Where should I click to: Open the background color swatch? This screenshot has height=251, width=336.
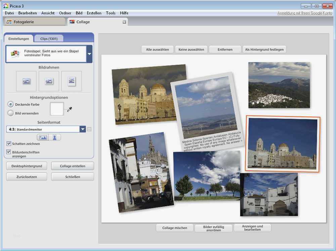pyautogui.click(x=57, y=109)
